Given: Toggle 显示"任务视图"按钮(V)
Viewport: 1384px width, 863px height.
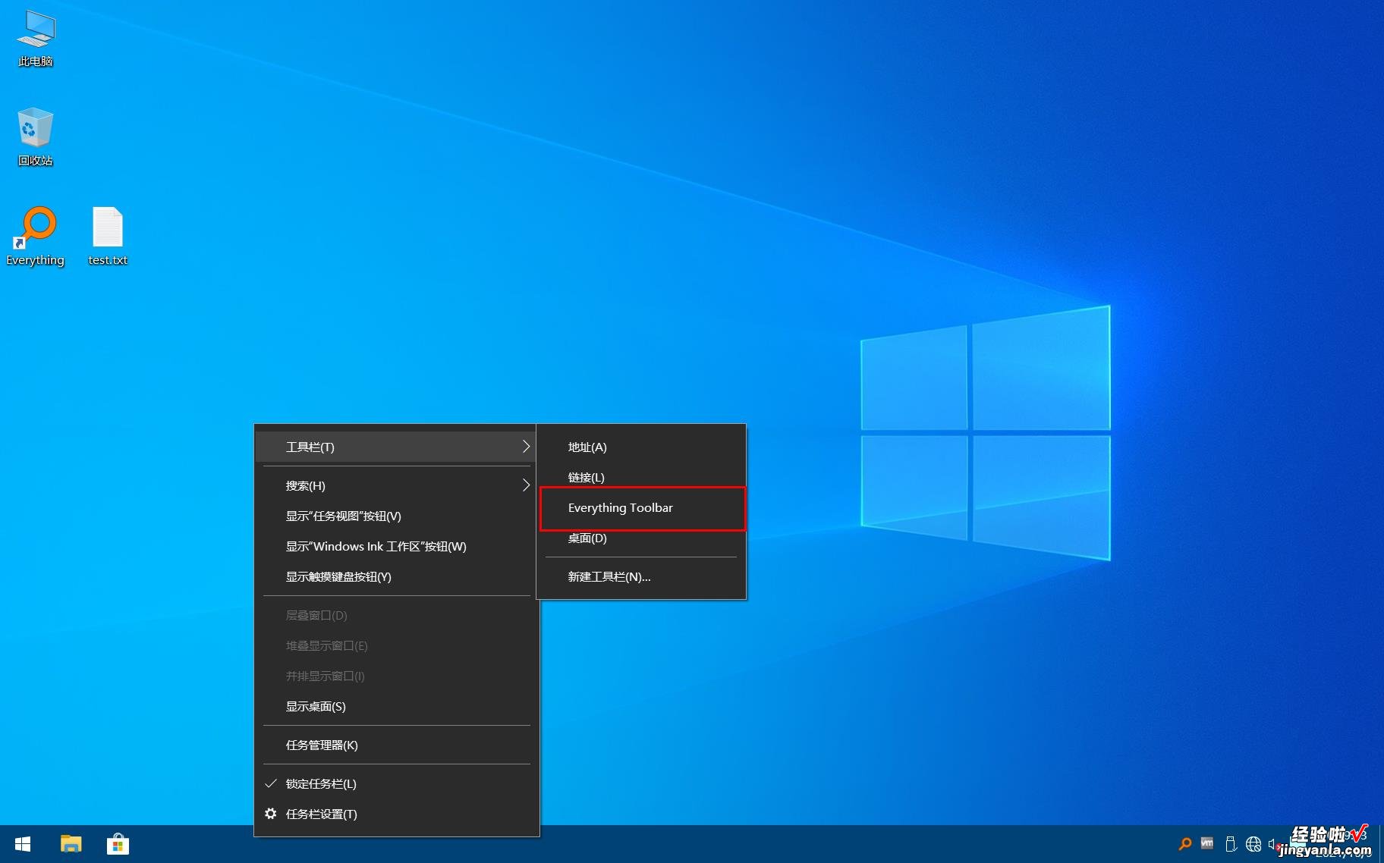Looking at the screenshot, I should (x=396, y=516).
